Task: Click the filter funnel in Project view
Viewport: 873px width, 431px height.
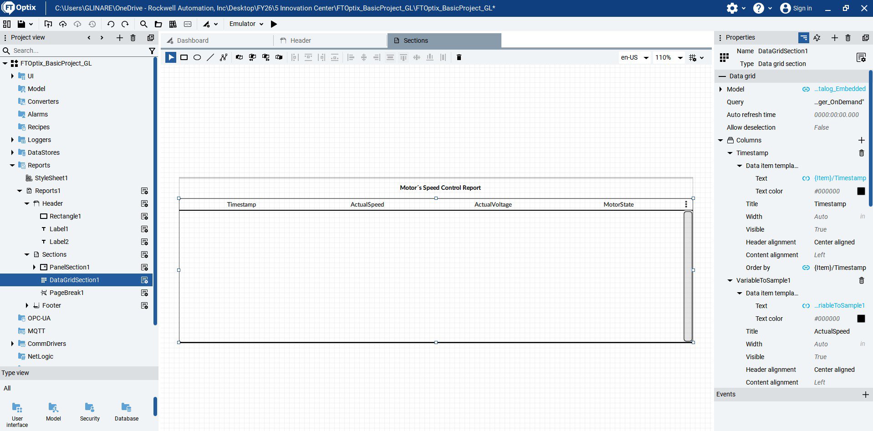Action: 152,51
